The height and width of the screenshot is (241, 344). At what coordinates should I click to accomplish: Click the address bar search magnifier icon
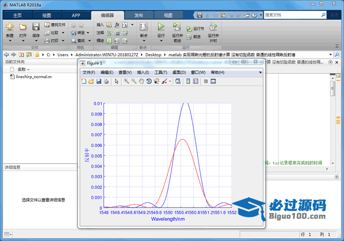tap(337, 54)
